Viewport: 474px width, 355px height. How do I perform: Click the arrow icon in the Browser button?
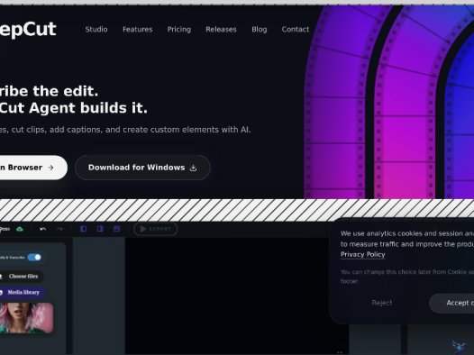(50, 168)
